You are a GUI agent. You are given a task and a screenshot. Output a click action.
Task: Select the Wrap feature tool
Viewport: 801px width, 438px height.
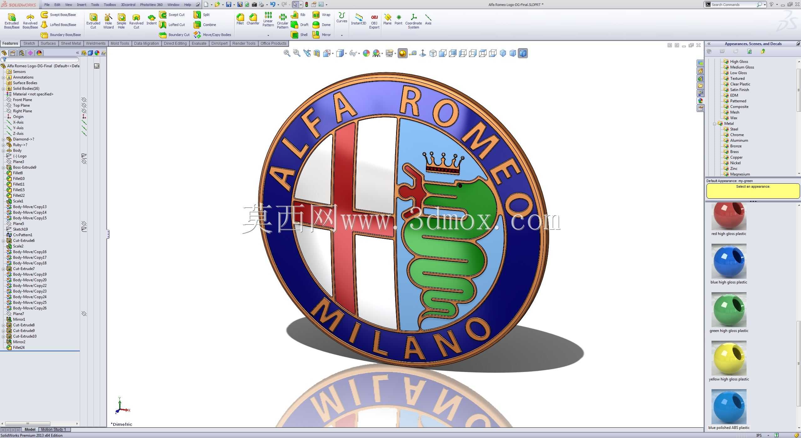(x=322, y=15)
